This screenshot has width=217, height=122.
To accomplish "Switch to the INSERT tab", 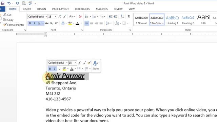I will tap(27, 9).
